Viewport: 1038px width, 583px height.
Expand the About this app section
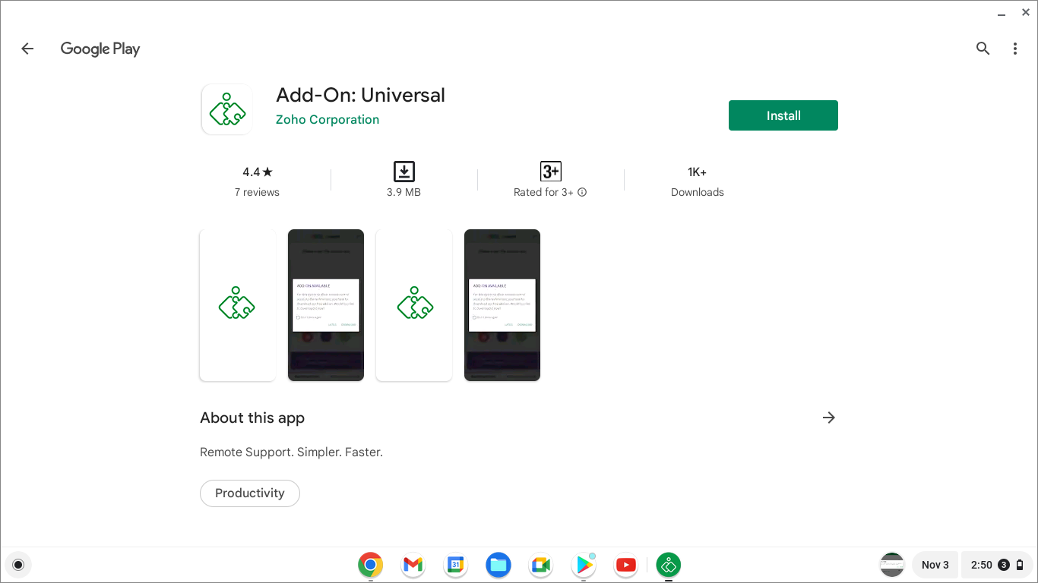pyautogui.click(x=828, y=418)
